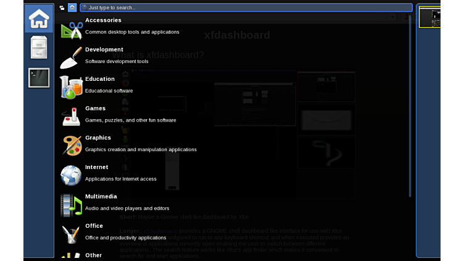Click the 'Just type to search...' field
464x261 pixels.
[247, 7]
